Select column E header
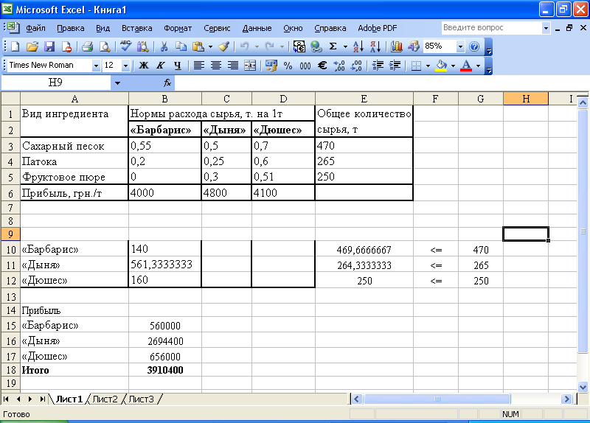 [x=364, y=99]
